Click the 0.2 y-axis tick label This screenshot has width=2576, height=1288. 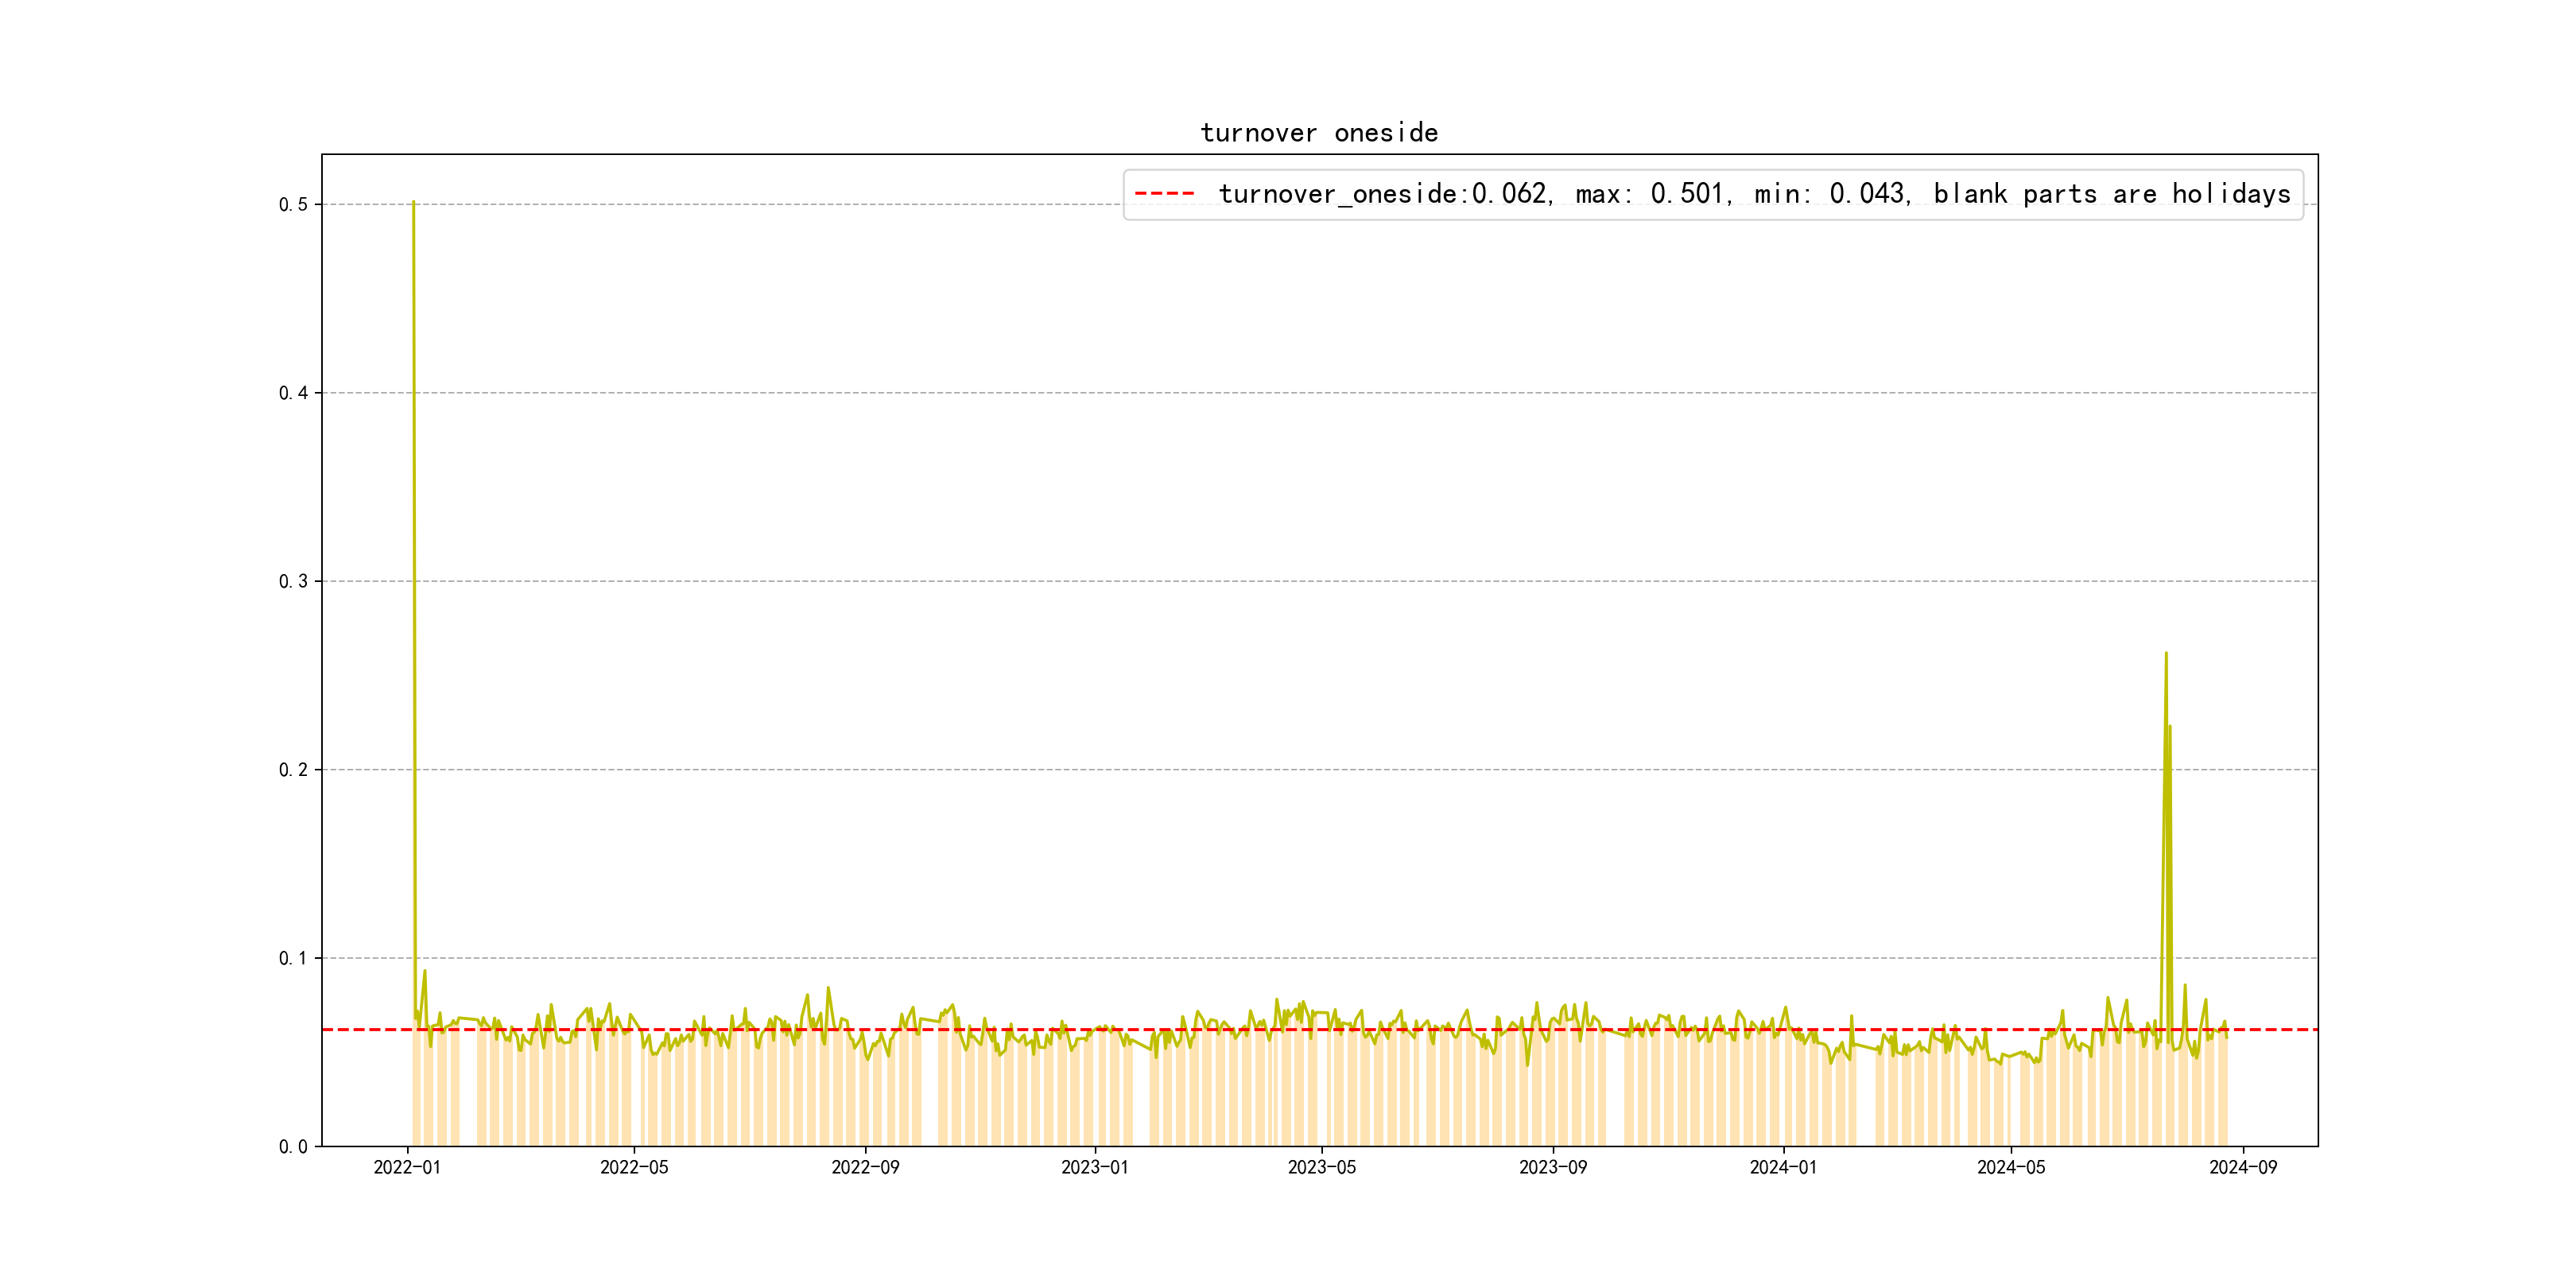293,770
